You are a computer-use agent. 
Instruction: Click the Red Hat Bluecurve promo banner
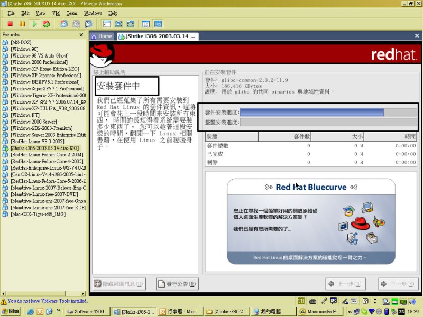(x=311, y=221)
